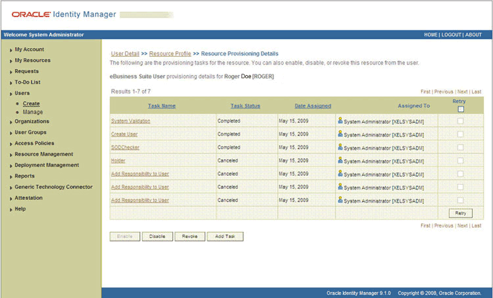Collapse the Users arrow in sidebar
493x298 pixels.
[x=11, y=94]
